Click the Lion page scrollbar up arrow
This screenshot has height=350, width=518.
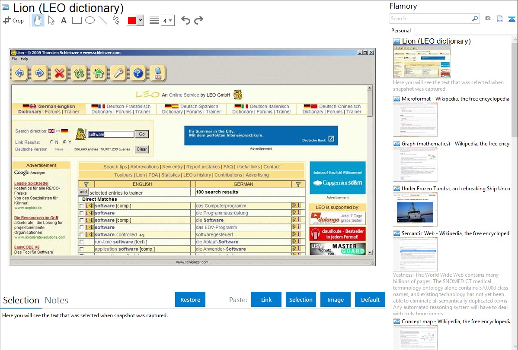pos(370,88)
